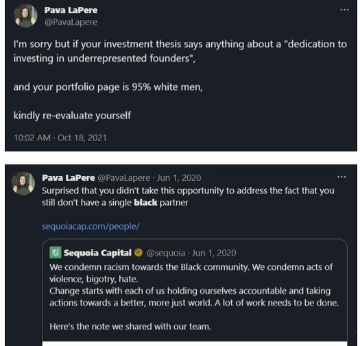Click the Jun 1, 2020 date on Pava's tweet
The image size is (360, 346).
tap(179, 178)
